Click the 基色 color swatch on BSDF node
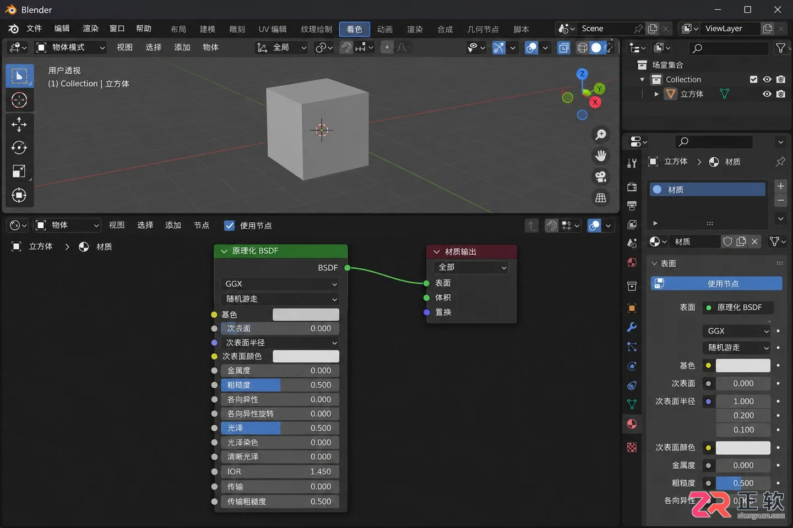The height and width of the screenshot is (528, 793). click(306, 315)
